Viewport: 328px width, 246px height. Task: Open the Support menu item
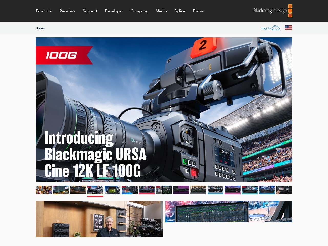pyautogui.click(x=90, y=11)
